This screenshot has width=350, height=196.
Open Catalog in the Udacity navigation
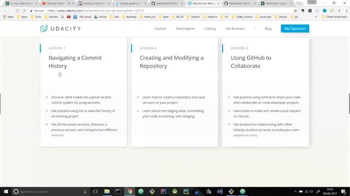[x=210, y=28]
